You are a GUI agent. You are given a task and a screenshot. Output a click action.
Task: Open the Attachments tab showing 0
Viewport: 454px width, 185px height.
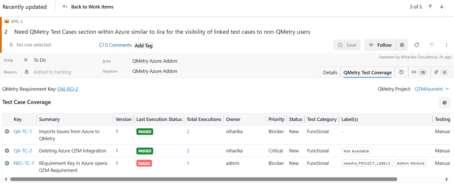pos(441,73)
